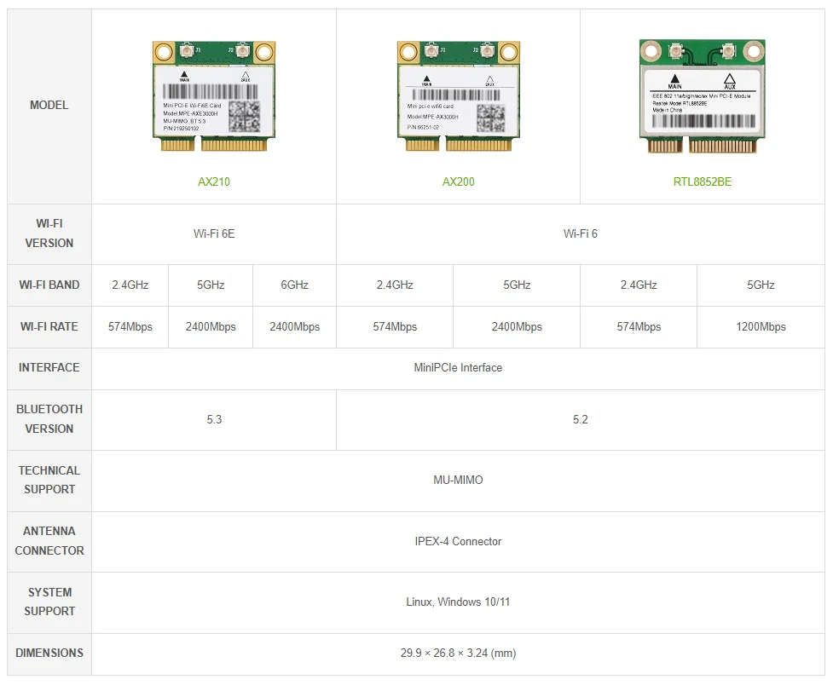Click the QR code on the AX210 card
The image size is (833, 691).
pos(245,114)
